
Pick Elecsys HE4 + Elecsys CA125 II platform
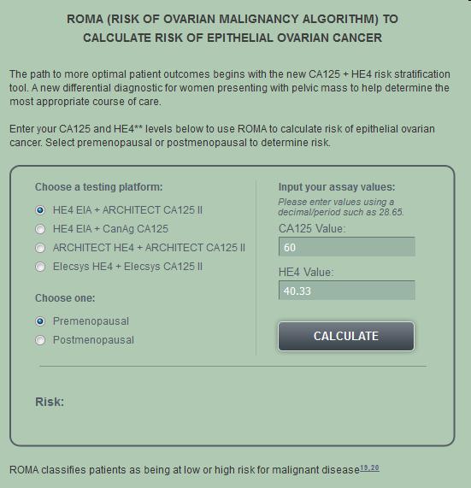(40, 267)
